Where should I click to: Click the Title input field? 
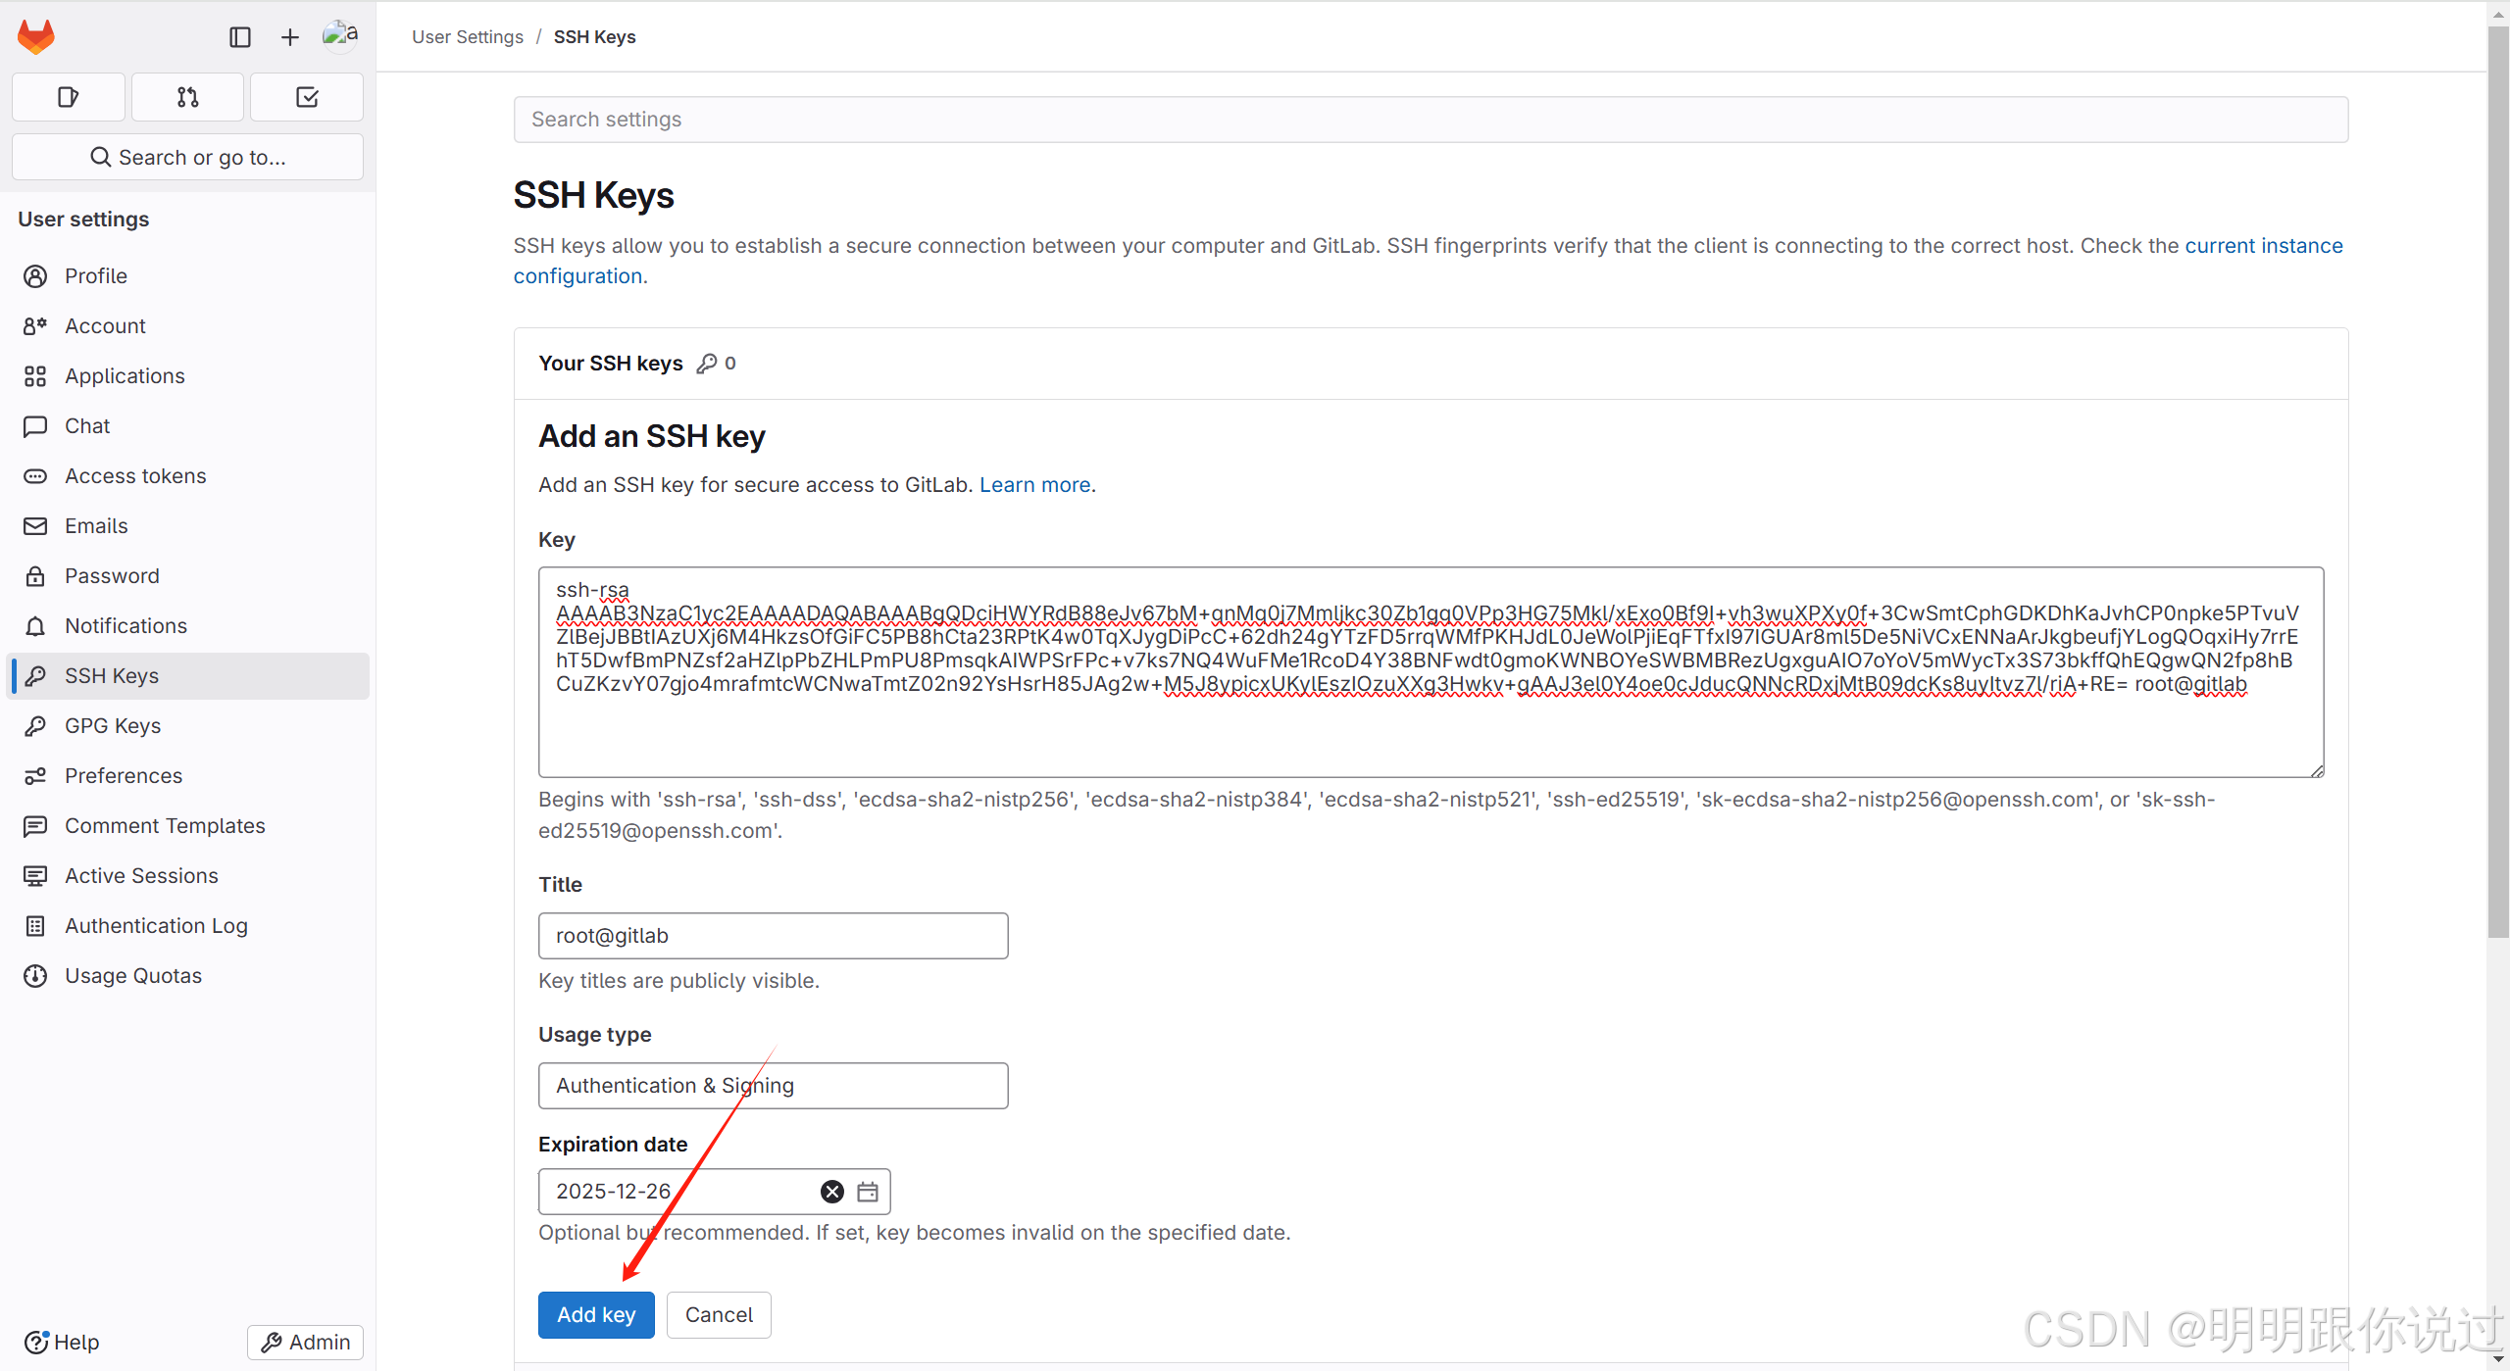tap(773, 936)
